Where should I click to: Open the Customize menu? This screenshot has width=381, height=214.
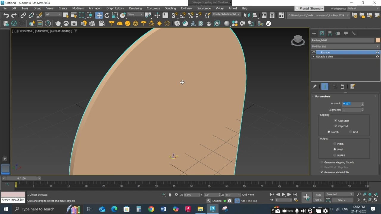(x=153, y=8)
